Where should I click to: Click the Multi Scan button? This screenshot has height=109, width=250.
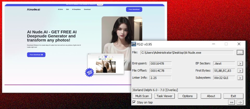[142, 96]
